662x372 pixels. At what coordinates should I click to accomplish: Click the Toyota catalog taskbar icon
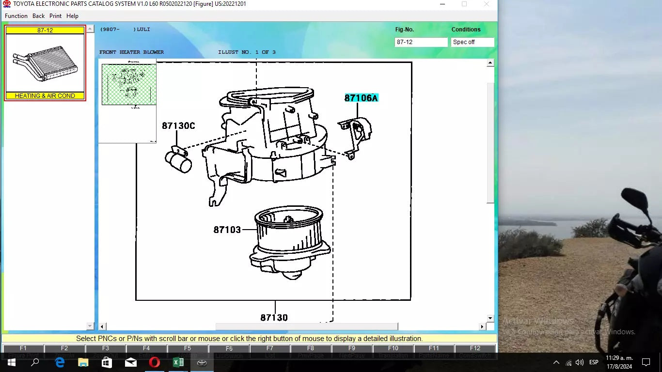coord(202,362)
